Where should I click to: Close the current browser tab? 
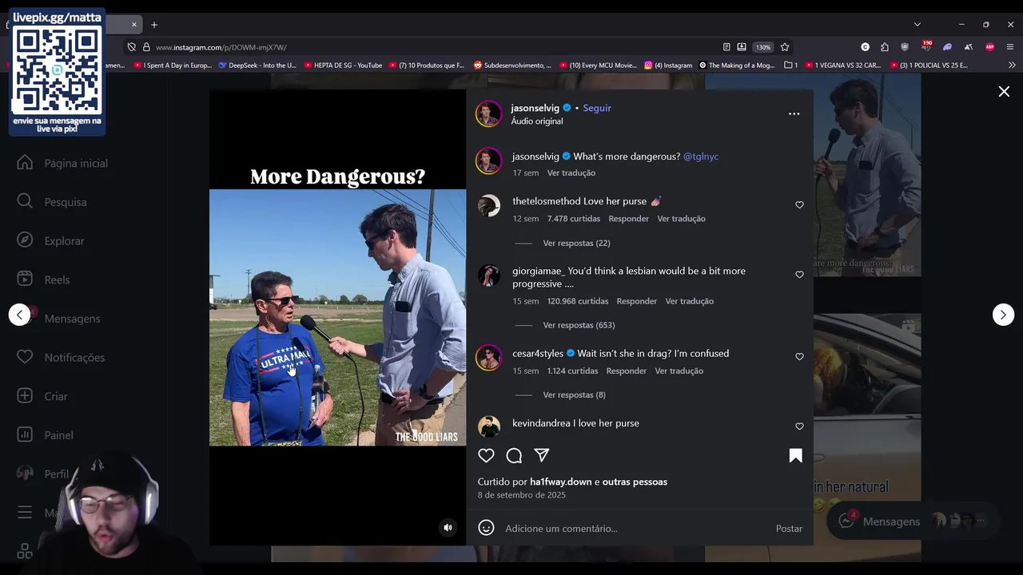(x=134, y=25)
